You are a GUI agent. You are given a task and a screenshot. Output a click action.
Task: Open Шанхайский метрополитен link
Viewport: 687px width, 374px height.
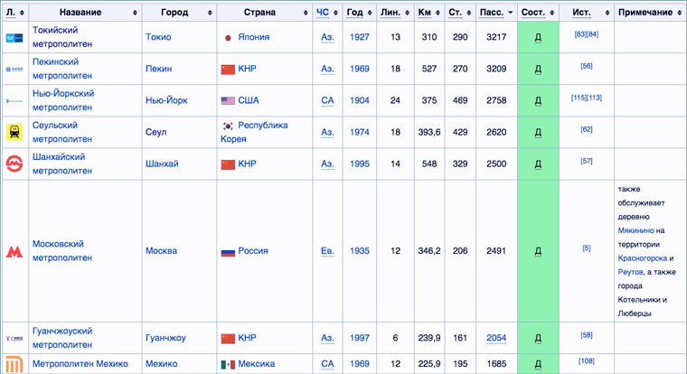(62, 164)
